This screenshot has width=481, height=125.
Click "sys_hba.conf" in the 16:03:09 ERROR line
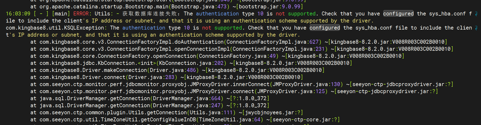click(447, 14)
